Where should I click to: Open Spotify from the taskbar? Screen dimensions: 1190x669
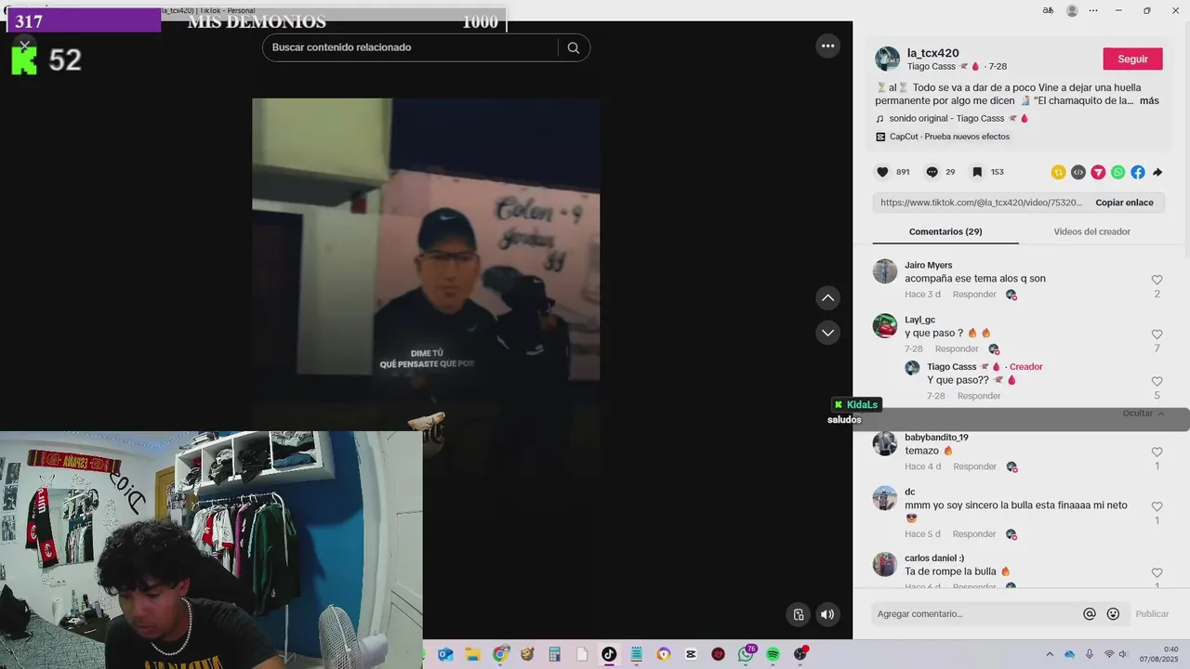[773, 654]
